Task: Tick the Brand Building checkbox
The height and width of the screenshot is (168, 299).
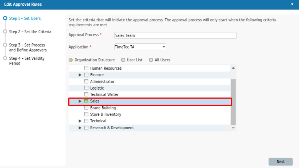Action: (86, 108)
